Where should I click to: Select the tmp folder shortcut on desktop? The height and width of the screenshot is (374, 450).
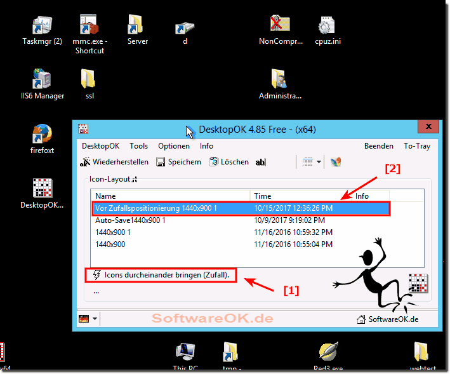(x=231, y=356)
